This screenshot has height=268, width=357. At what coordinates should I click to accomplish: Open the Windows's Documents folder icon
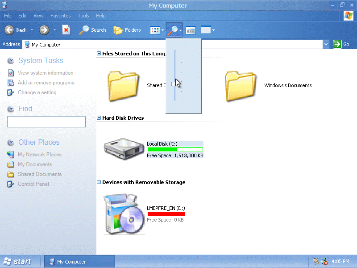[x=241, y=86]
